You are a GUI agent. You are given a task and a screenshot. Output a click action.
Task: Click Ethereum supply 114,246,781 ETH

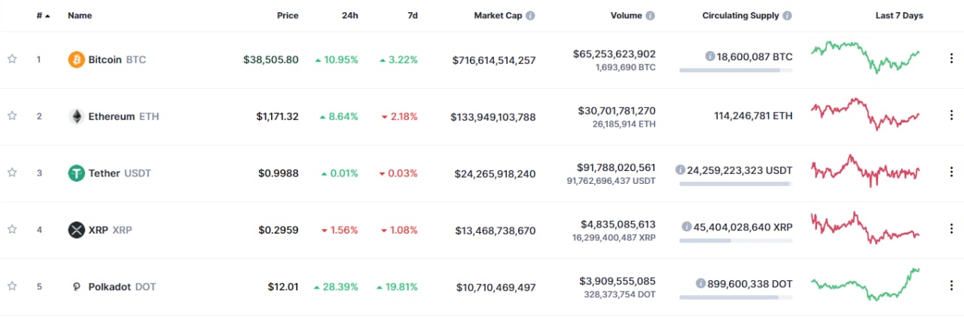tap(753, 116)
